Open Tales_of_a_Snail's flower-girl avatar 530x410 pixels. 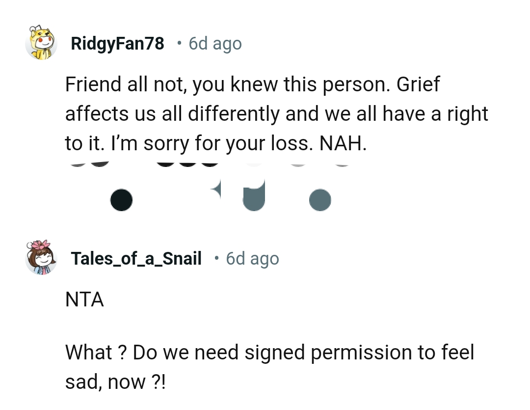41,258
